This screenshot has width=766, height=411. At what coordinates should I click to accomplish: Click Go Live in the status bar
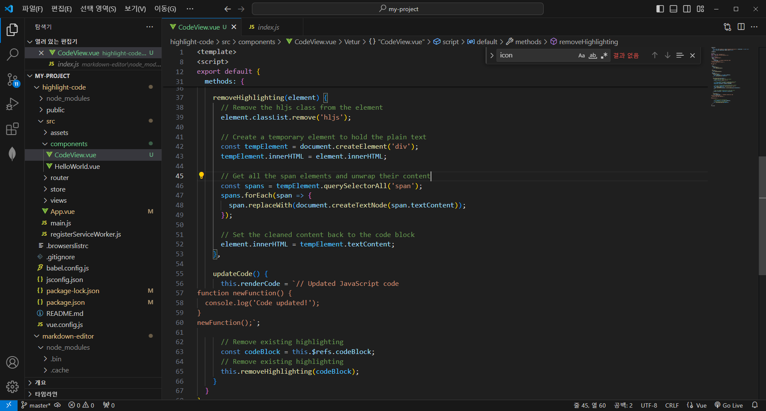pyautogui.click(x=729, y=405)
